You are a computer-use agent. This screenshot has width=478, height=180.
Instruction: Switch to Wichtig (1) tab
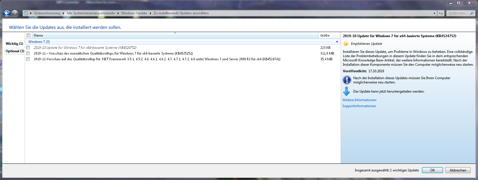coord(14,44)
